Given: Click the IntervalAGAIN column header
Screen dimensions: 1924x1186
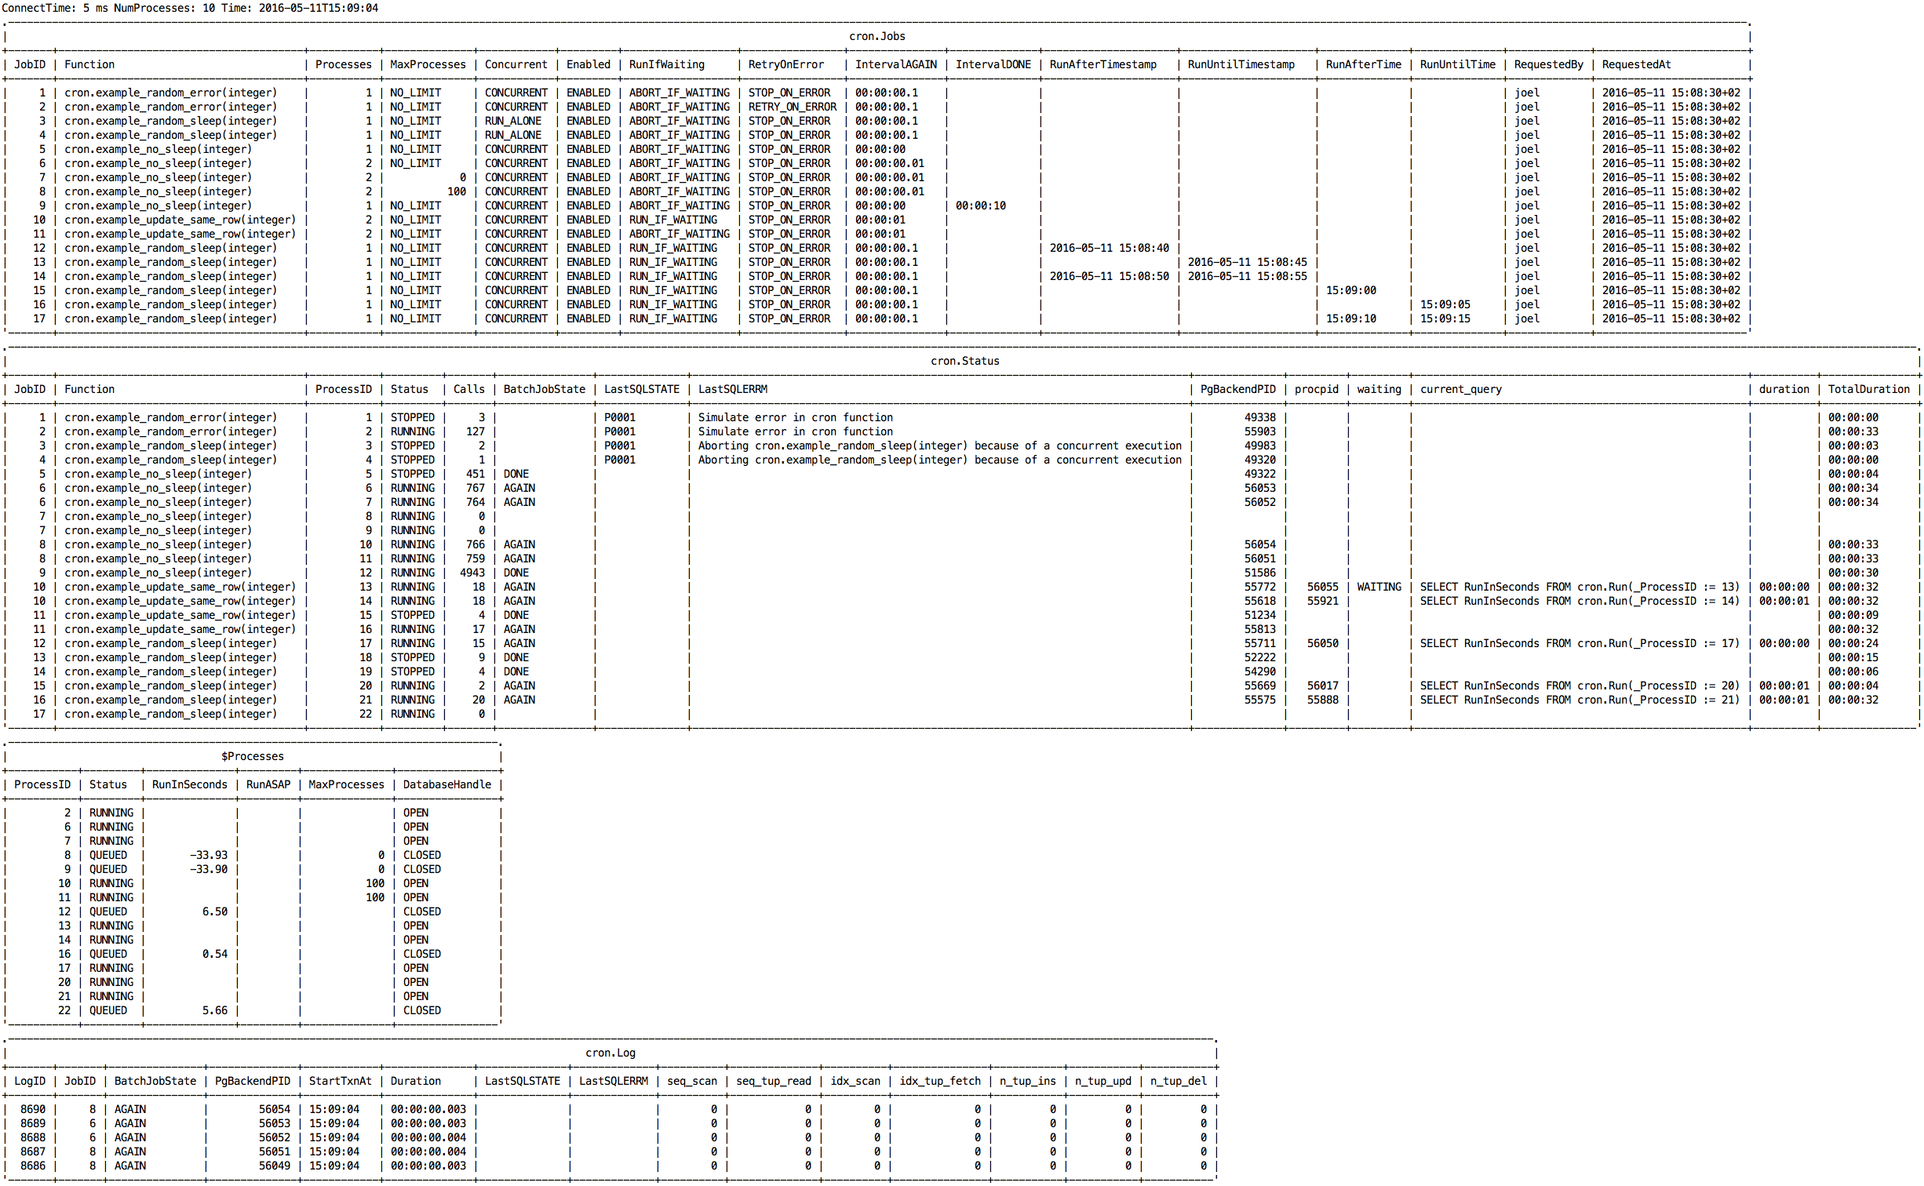Looking at the screenshot, I should pyautogui.click(x=895, y=64).
